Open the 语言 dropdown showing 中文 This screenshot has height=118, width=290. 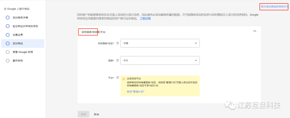(160, 61)
